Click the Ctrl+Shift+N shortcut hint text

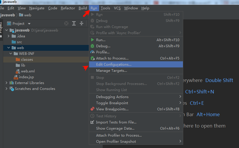[x=200, y=92]
